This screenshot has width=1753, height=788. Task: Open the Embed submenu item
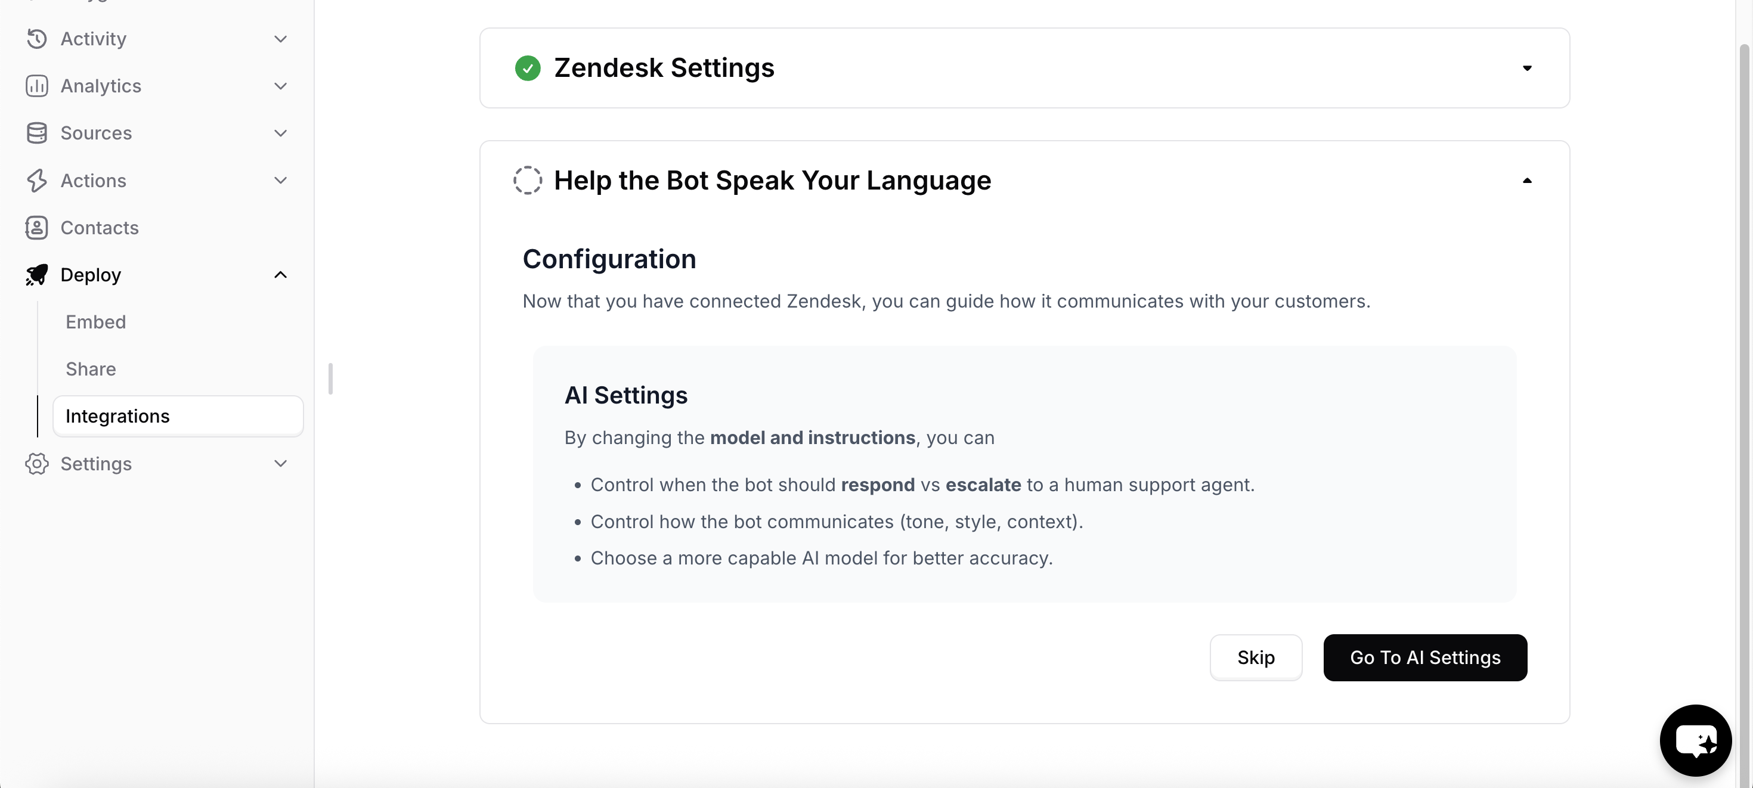[96, 322]
